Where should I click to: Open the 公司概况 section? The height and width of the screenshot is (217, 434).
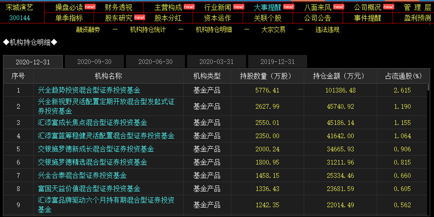(x=368, y=7)
